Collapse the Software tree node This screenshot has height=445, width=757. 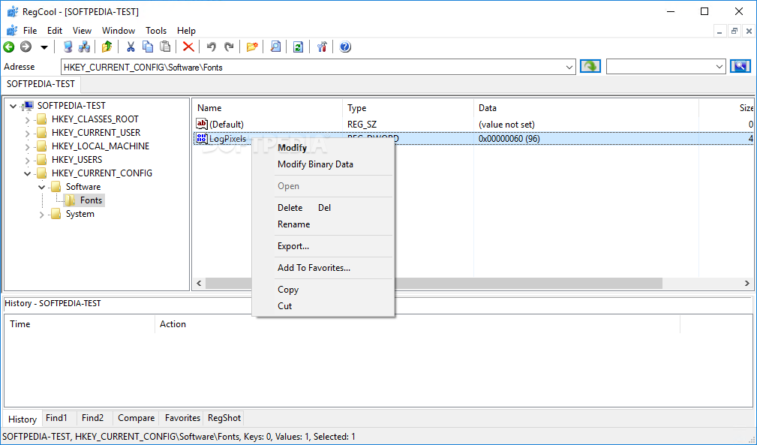click(x=41, y=187)
